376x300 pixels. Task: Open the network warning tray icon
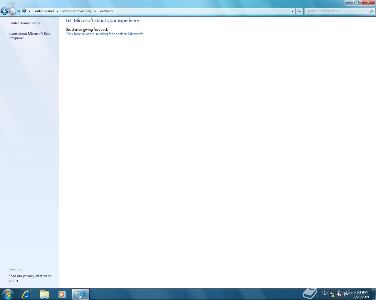pyautogui.click(x=332, y=294)
